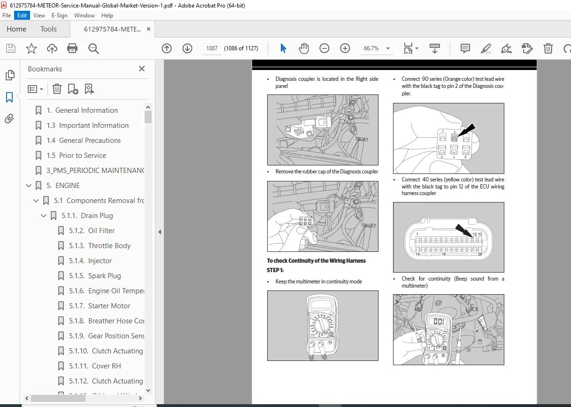The height and width of the screenshot is (407, 571).
Task: Add document to starred with star icon
Action: (x=31, y=48)
